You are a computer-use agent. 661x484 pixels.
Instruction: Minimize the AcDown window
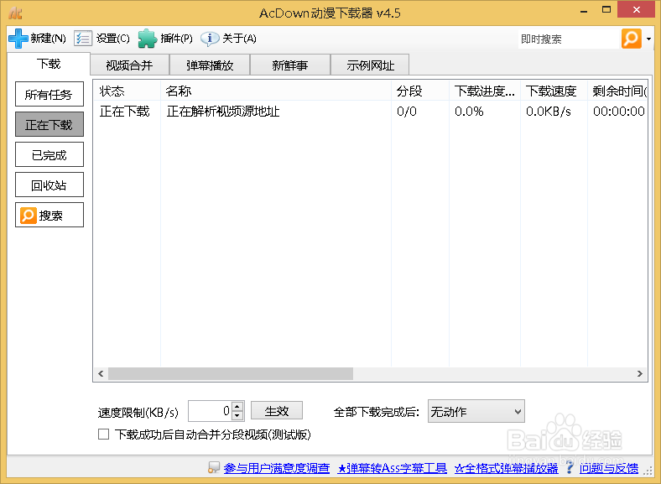(x=584, y=10)
